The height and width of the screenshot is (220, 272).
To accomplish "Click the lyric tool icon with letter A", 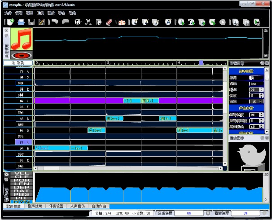I will tap(168, 22).
